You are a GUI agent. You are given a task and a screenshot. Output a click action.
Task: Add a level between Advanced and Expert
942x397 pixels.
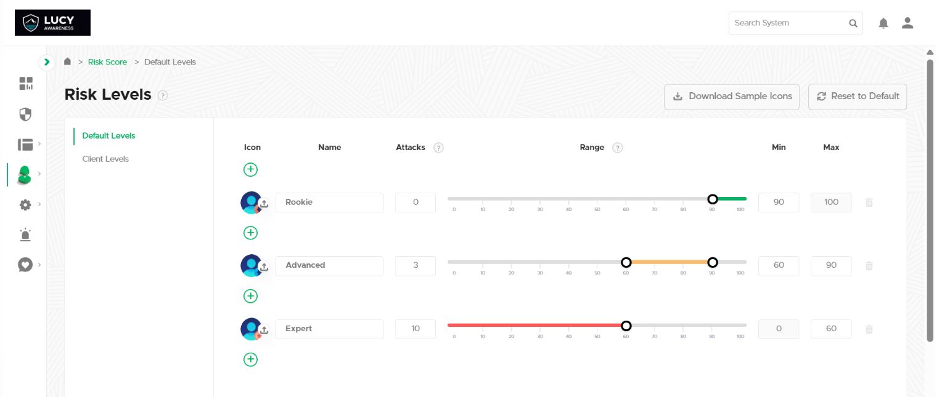[250, 296]
